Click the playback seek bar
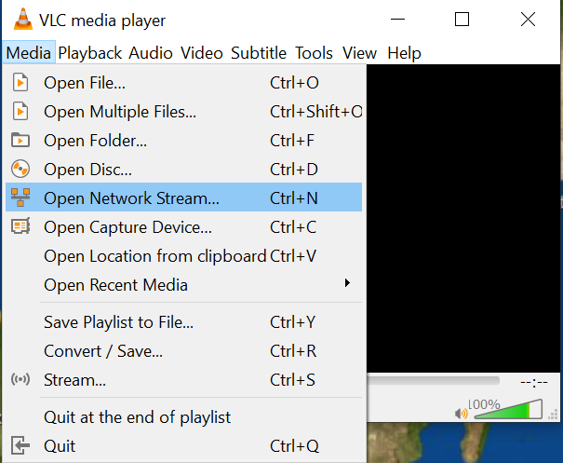This screenshot has height=463, width=563. pos(435,380)
